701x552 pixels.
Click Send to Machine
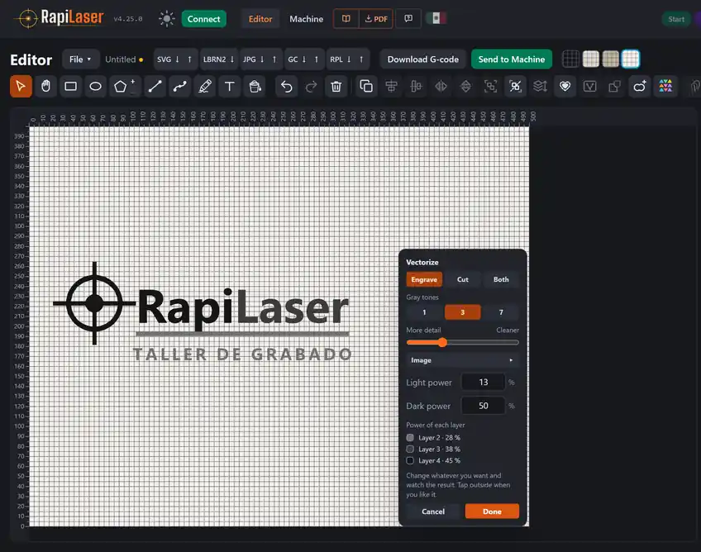pos(512,59)
